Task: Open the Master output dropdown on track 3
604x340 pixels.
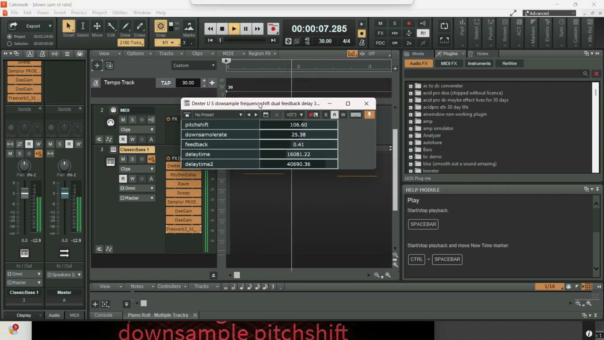Action: point(137,198)
